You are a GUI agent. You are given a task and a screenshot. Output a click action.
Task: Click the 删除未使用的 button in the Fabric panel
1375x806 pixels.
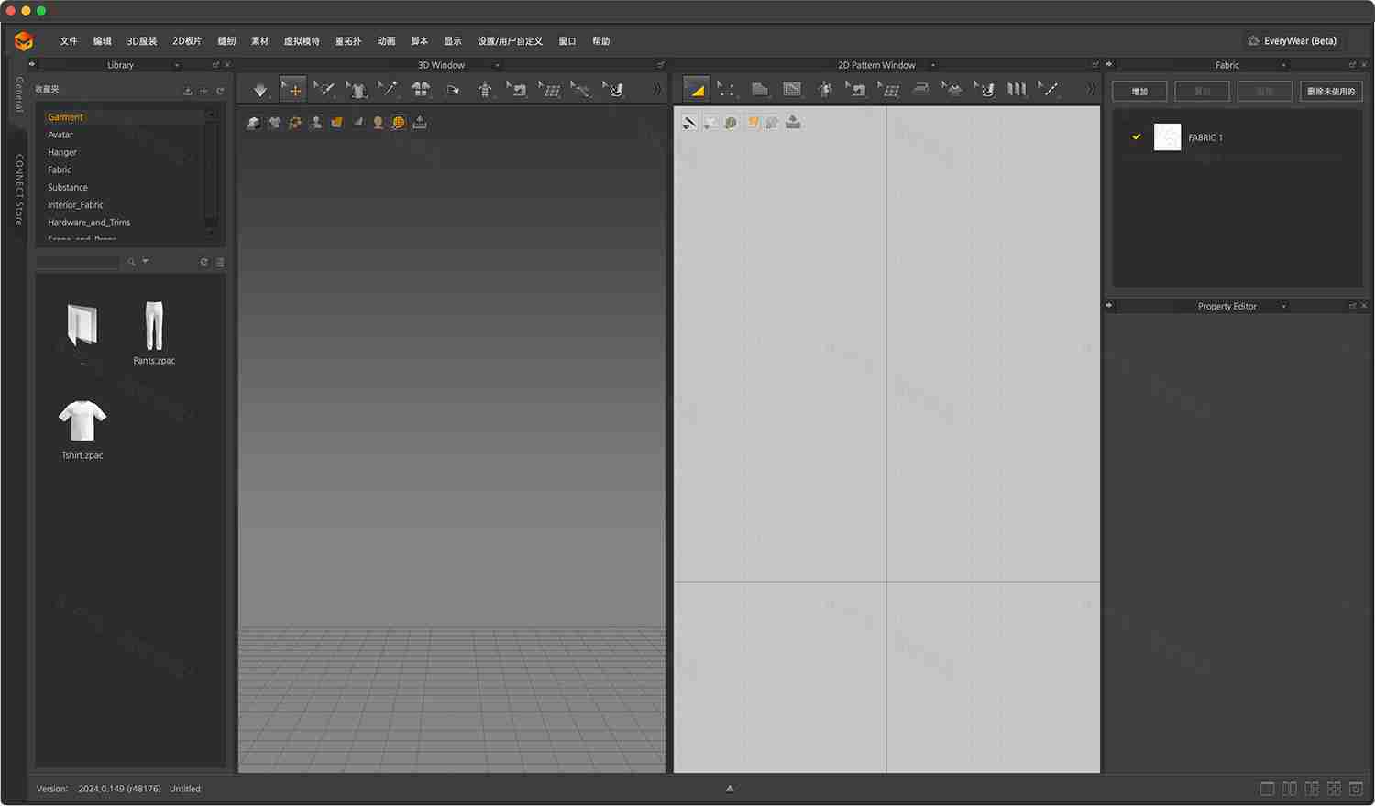pyautogui.click(x=1330, y=91)
